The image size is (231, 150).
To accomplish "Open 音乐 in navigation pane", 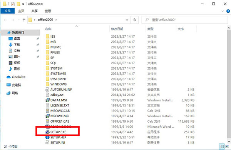I will point(17,69).
